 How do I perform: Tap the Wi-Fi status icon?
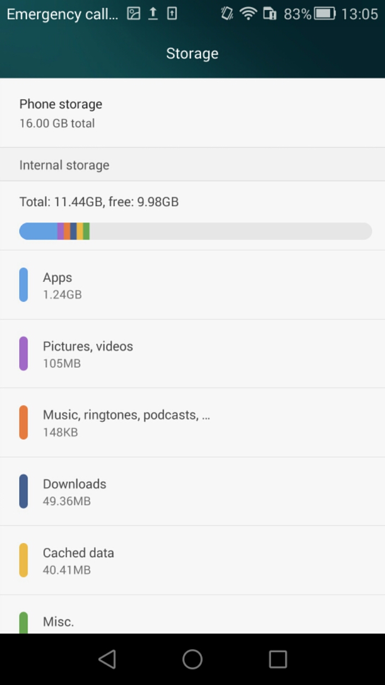pyautogui.click(x=249, y=14)
